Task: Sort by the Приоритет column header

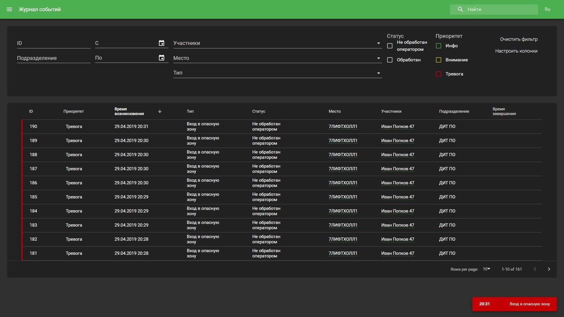Action: click(x=73, y=111)
